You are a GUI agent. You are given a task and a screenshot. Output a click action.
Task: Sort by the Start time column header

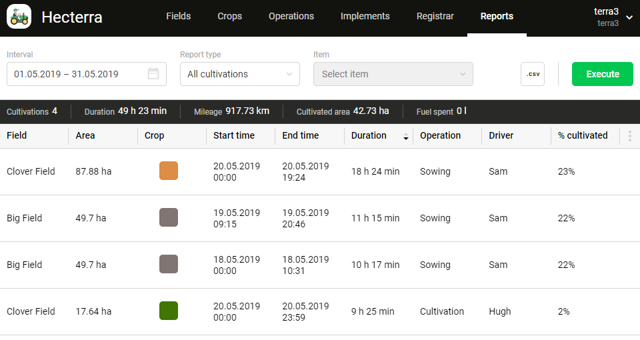click(x=234, y=136)
